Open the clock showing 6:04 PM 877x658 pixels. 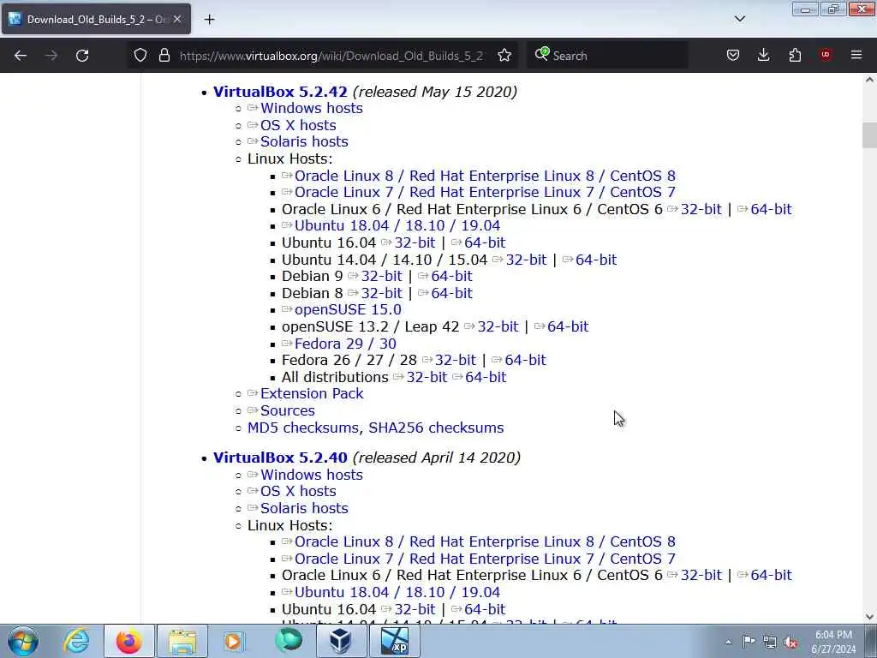(x=833, y=642)
